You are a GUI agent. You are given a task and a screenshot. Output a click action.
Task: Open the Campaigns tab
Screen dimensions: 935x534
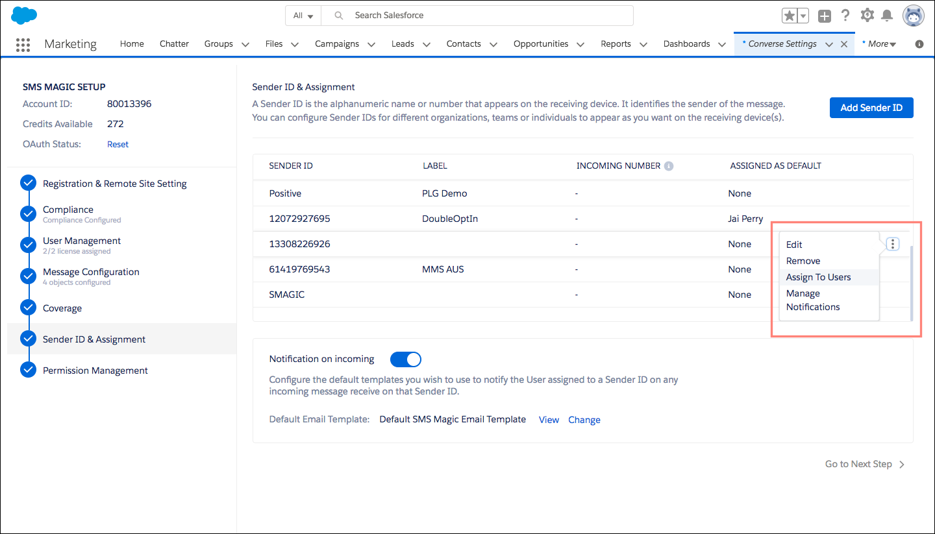[337, 44]
